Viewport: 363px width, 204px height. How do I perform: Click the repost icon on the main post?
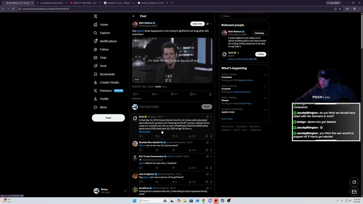(x=153, y=94)
